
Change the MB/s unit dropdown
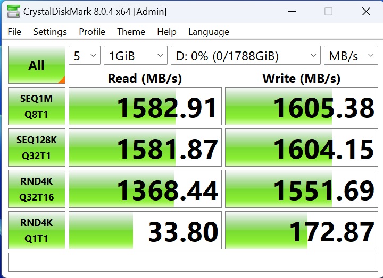point(351,56)
